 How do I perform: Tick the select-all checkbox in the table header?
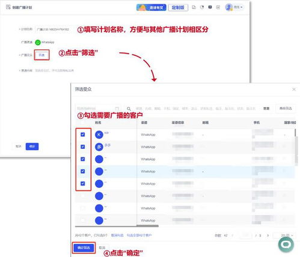(x=83, y=122)
